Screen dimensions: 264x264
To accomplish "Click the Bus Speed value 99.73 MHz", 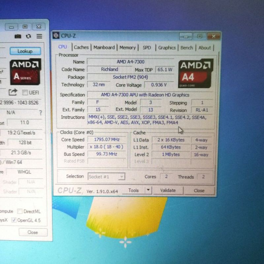I will point(107,154).
